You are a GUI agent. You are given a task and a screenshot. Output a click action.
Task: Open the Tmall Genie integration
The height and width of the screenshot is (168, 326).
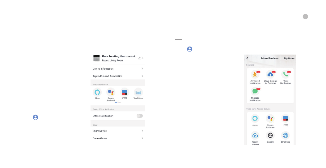pos(138,92)
